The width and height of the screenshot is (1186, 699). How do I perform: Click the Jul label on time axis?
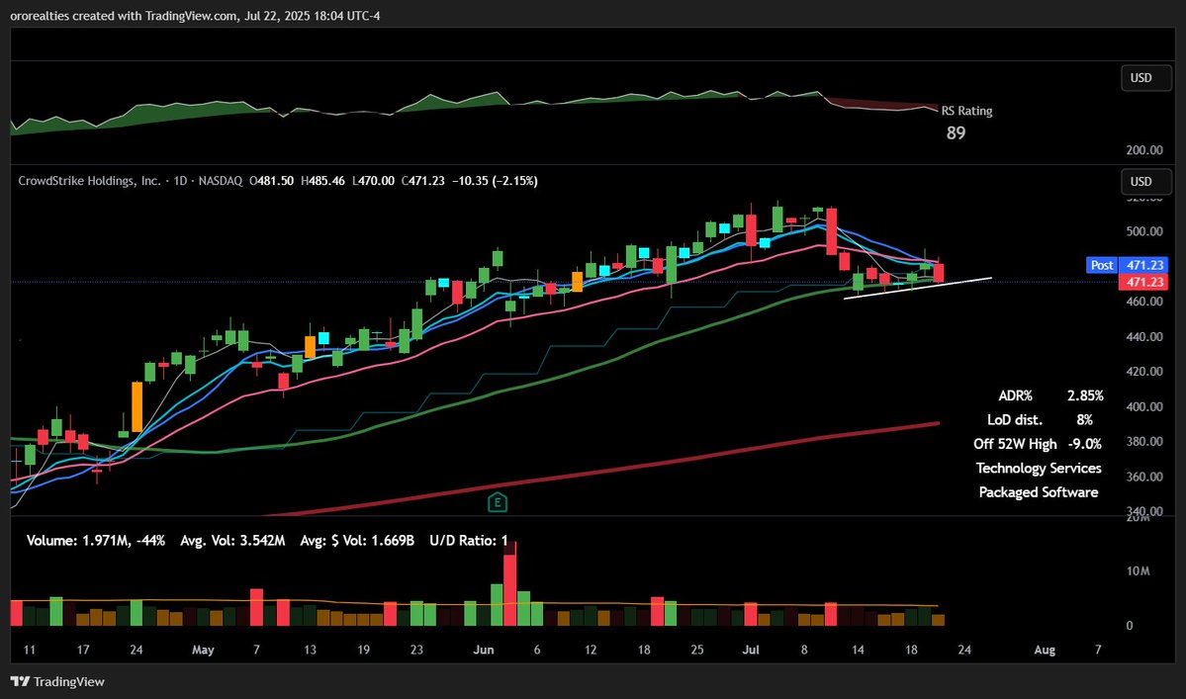(751, 650)
